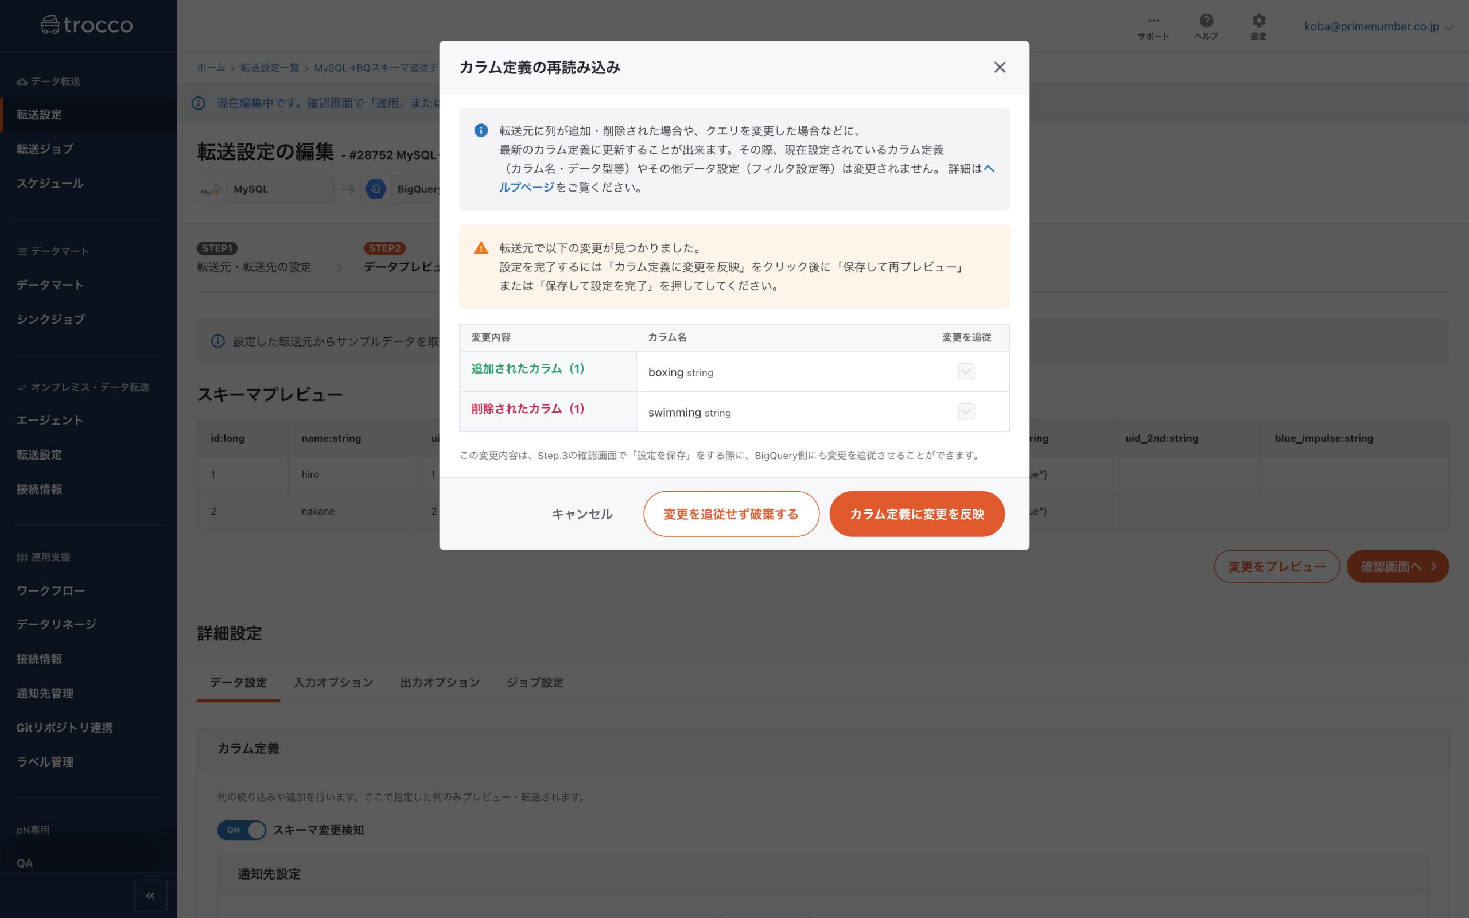Viewport: 1469px width, 918px height.
Task: Click the trocco logo icon
Action: pyautogui.click(x=50, y=25)
